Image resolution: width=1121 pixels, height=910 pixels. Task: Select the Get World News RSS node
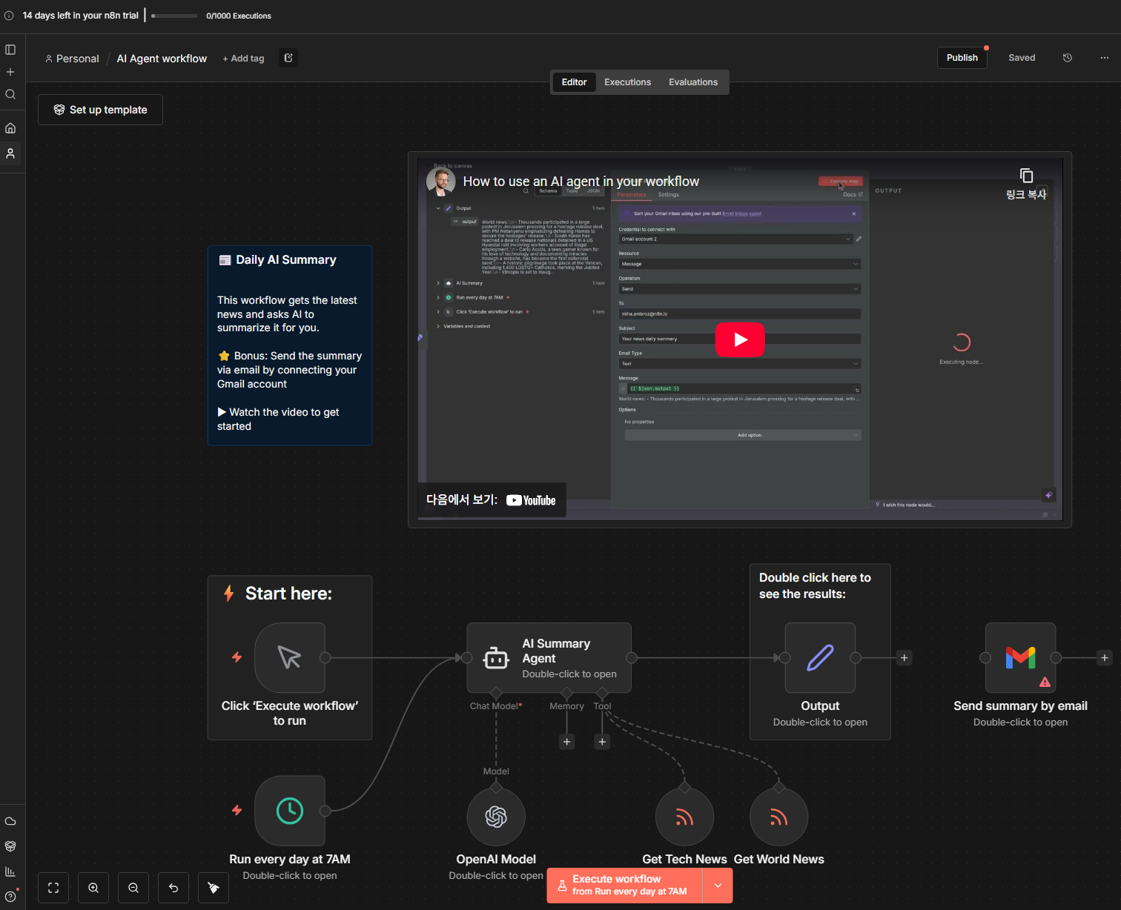coord(778,817)
